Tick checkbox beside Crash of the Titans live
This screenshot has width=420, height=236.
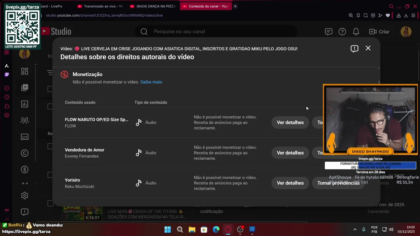point(50,204)
